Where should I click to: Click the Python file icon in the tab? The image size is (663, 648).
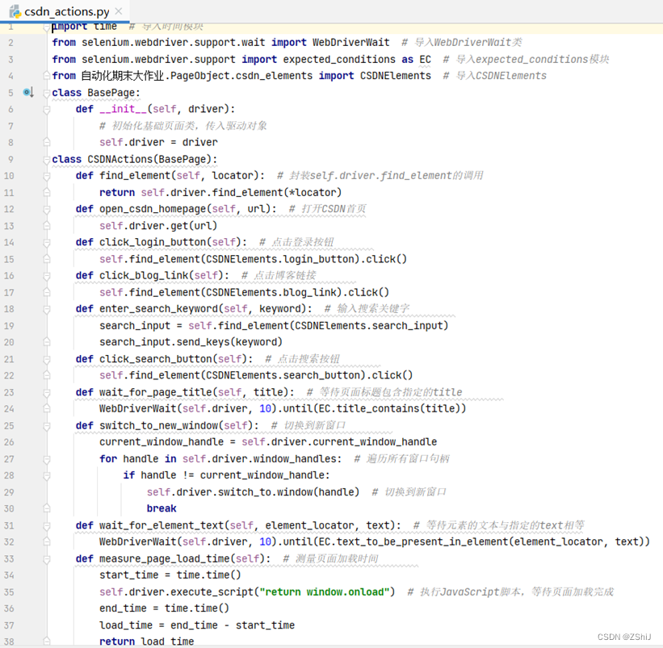(15, 12)
